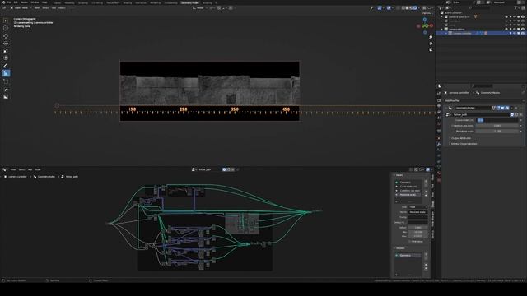Select the active Measure tool
The image size is (527, 296).
point(6,73)
